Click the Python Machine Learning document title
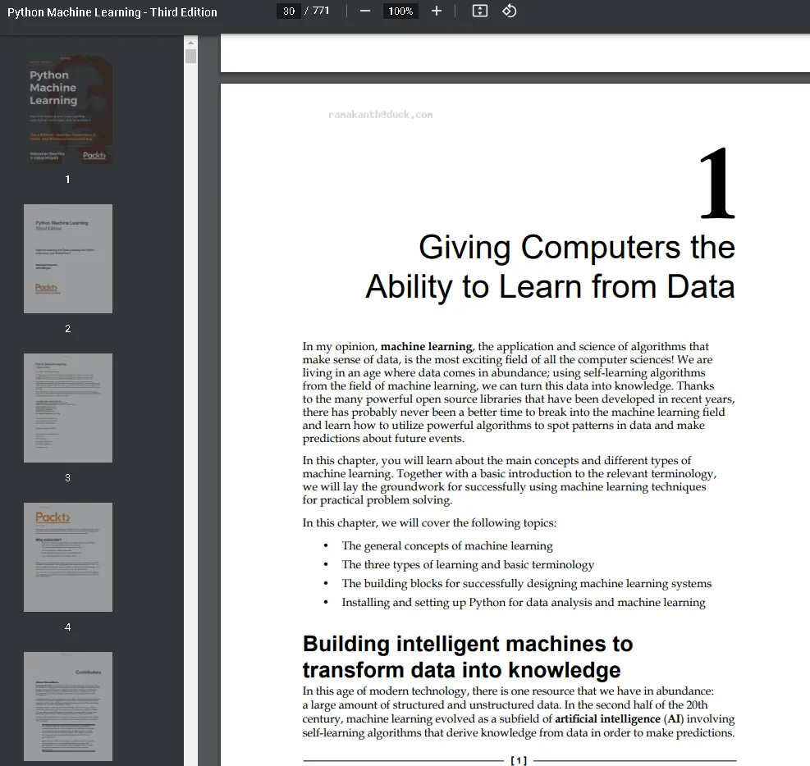The width and height of the screenshot is (810, 766). coord(112,12)
